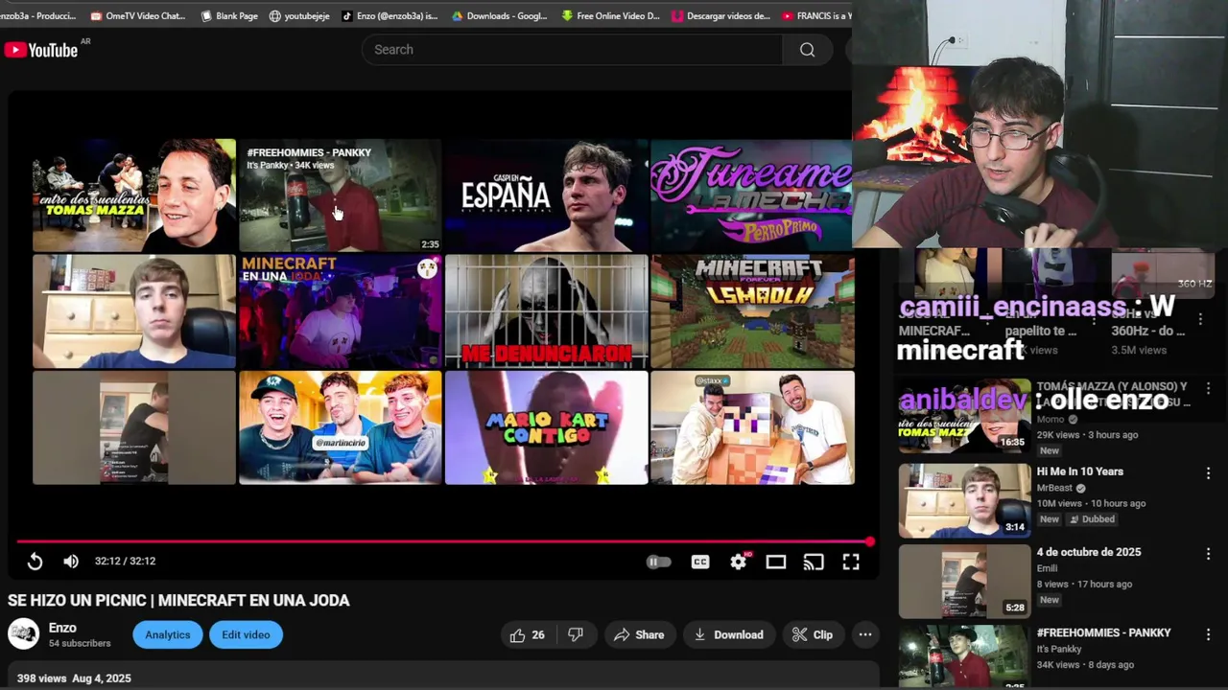Image resolution: width=1228 pixels, height=690 pixels.
Task: Like the video with thumbs up
Action: point(527,634)
